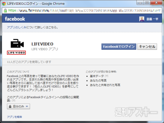Click the LIFE VIDEO app camera logo
164x123 pixels.
point(16,47)
